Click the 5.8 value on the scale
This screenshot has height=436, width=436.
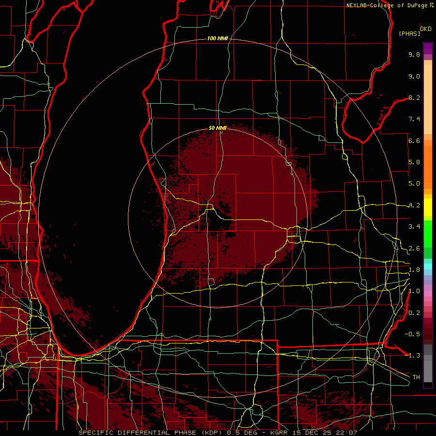[414, 162]
